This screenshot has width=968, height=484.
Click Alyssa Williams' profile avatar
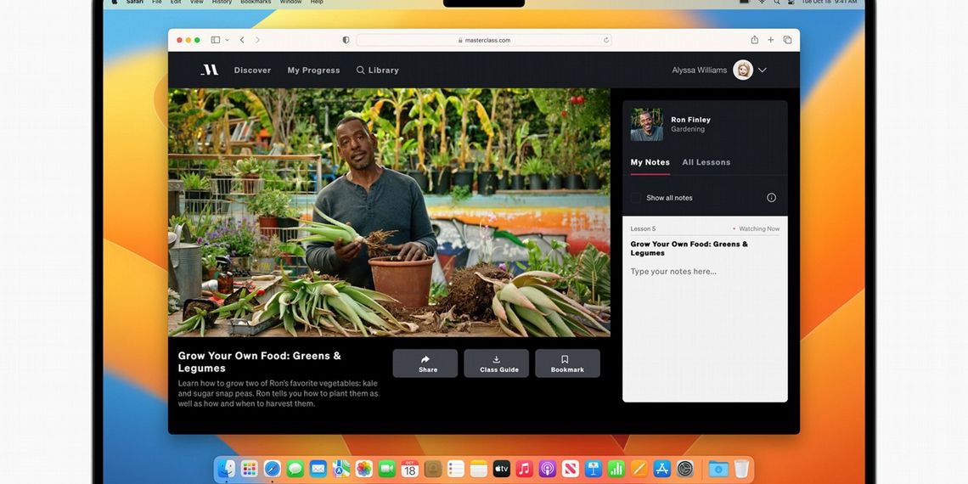tap(743, 70)
